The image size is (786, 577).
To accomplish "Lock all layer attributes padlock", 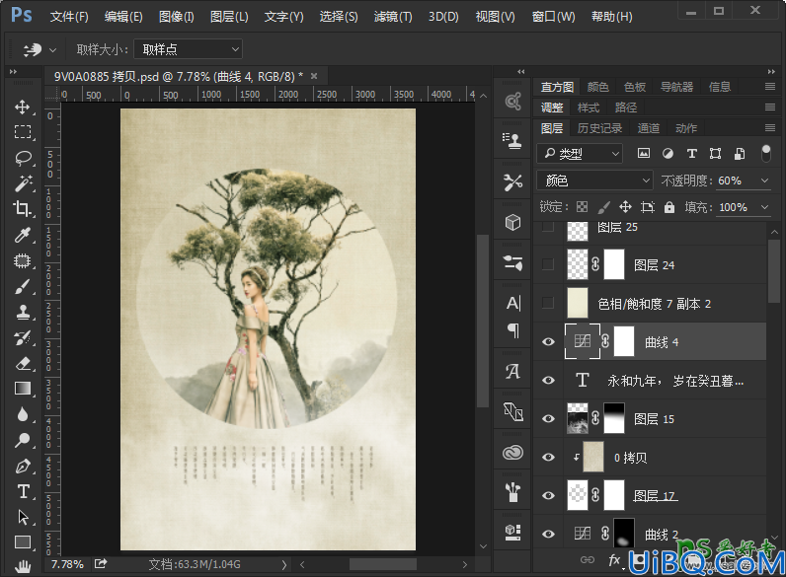I will [x=669, y=207].
